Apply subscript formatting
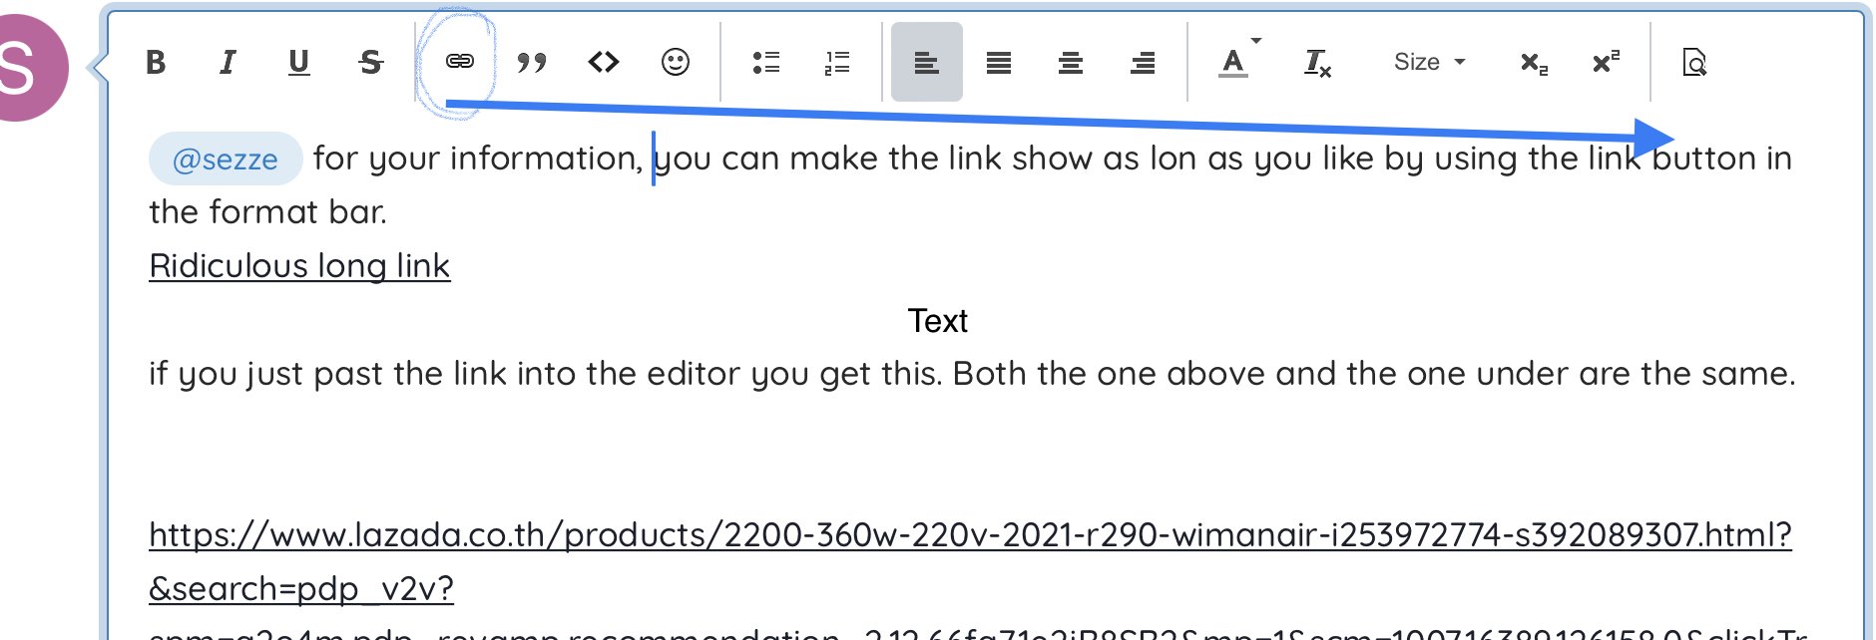1876x640 pixels. pos(1534,63)
